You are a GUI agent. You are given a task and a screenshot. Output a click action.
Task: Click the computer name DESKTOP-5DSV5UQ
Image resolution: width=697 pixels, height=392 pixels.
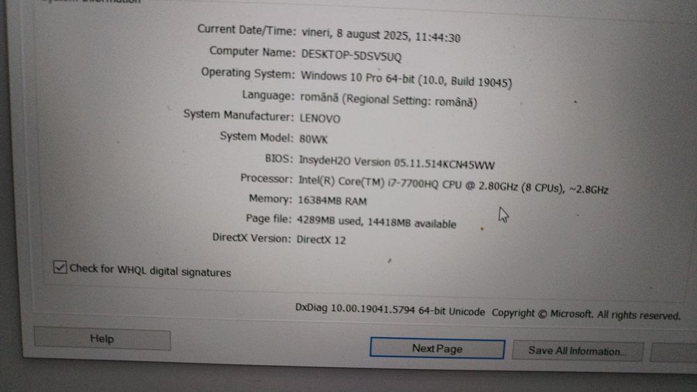[351, 56]
